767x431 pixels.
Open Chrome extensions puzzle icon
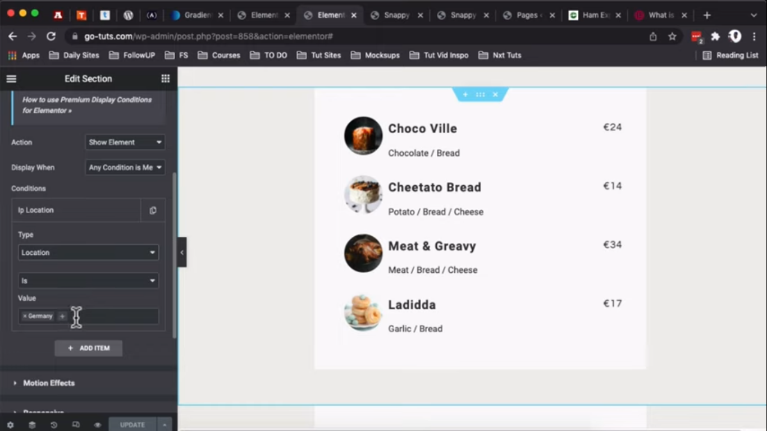(715, 36)
